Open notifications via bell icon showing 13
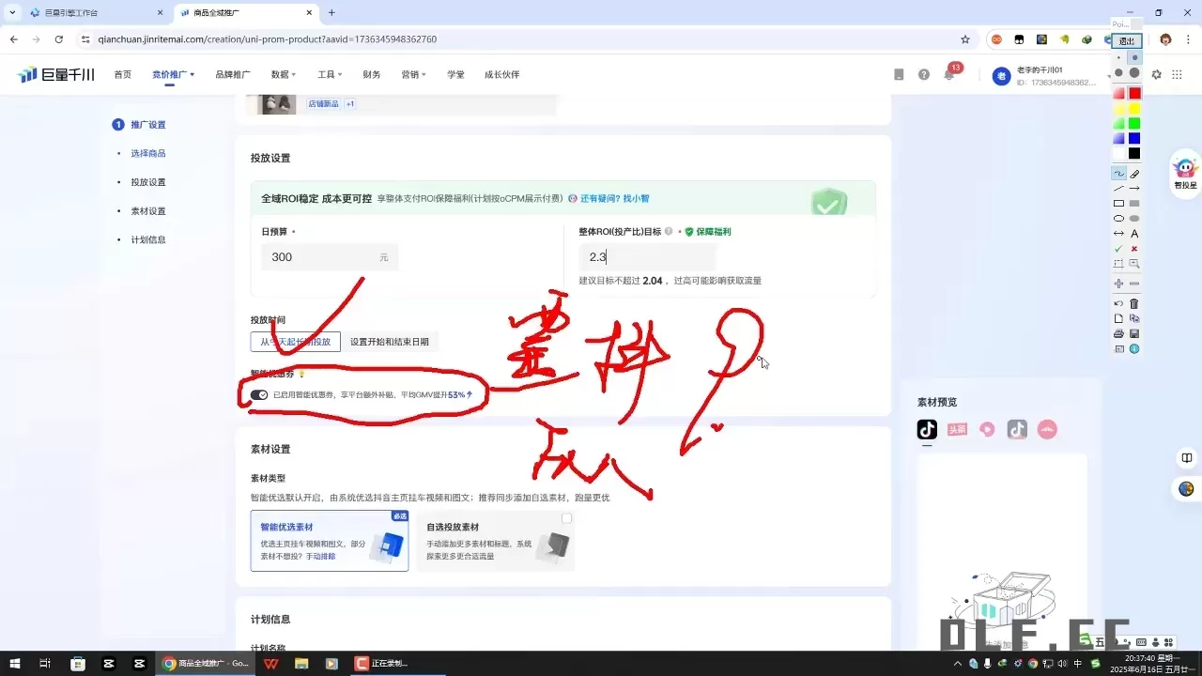 [949, 73]
